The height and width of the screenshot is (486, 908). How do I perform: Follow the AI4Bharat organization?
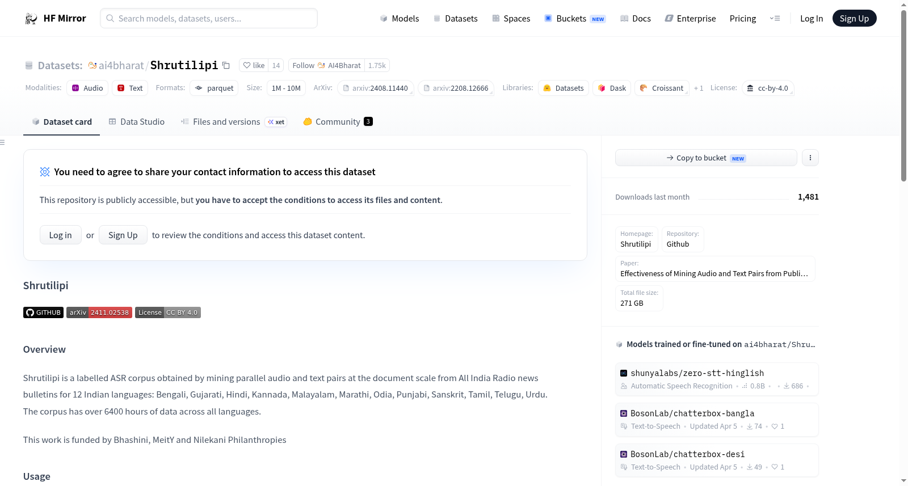[326, 65]
